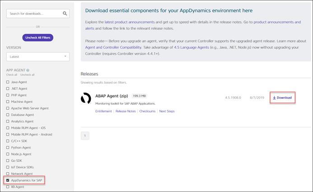Image resolution: width=313 pixels, height=192 pixels.
Task: Follow the 4.5 Language Agents link
Action: coord(192,47)
